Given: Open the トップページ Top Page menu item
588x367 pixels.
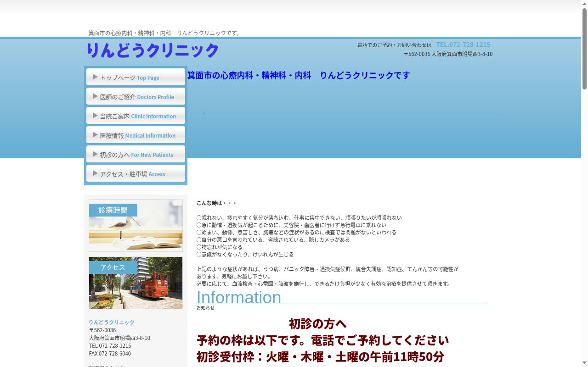Looking at the screenshot, I should pyautogui.click(x=136, y=78).
